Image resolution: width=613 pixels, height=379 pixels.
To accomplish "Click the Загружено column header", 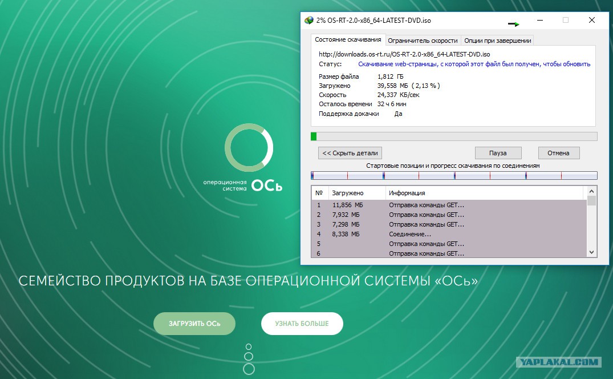I will (356, 193).
